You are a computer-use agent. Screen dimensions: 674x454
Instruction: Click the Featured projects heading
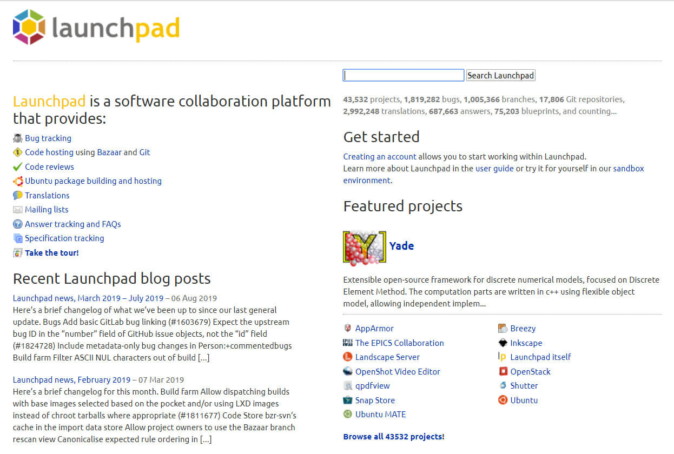tap(403, 206)
